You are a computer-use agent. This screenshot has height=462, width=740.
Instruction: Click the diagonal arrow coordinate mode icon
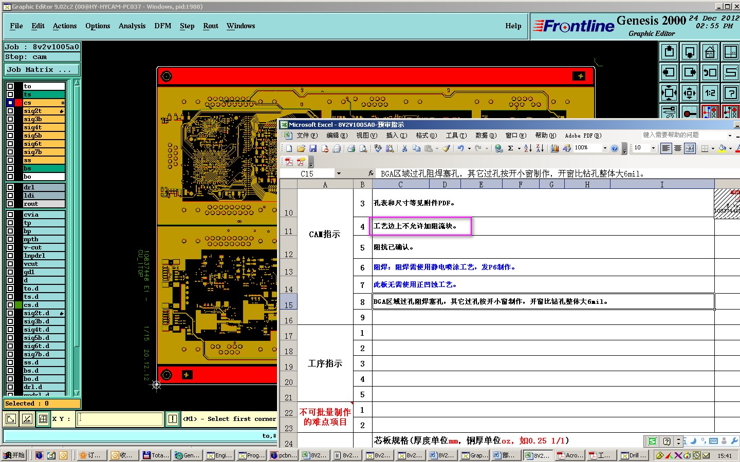tap(10, 419)
